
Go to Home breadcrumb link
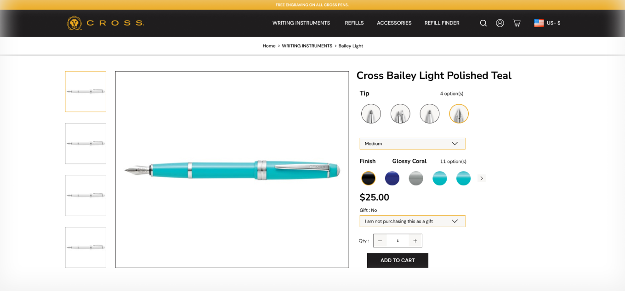coord(269,46)
